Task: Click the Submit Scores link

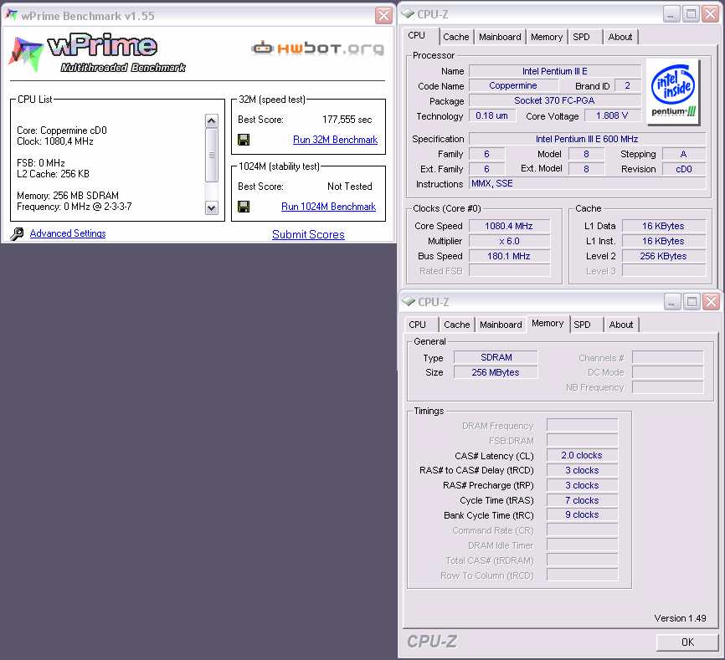Action: 308,234
